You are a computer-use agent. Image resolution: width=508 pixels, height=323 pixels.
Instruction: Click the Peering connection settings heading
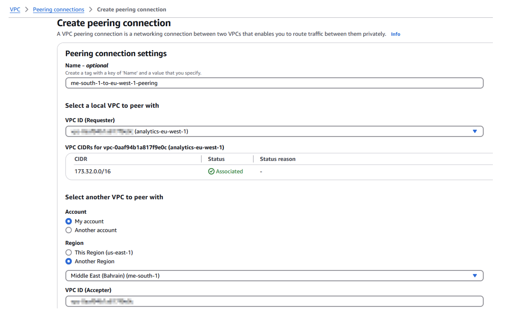[116, 53]
